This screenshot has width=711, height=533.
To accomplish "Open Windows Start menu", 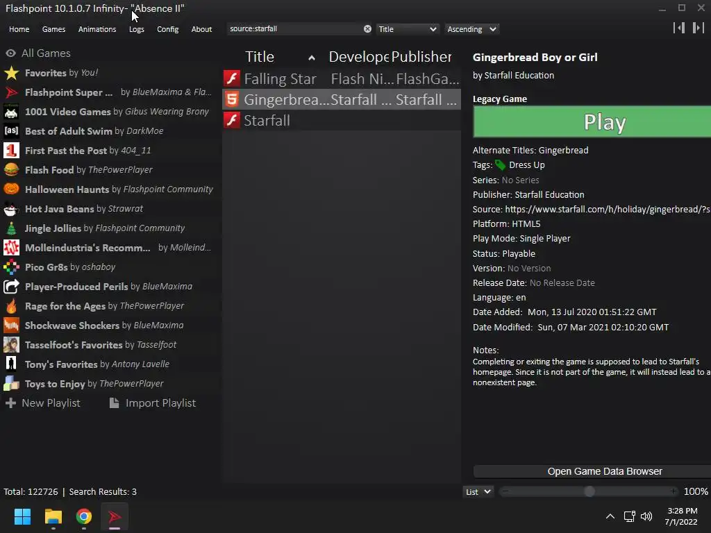I will (x=22, y=516).
